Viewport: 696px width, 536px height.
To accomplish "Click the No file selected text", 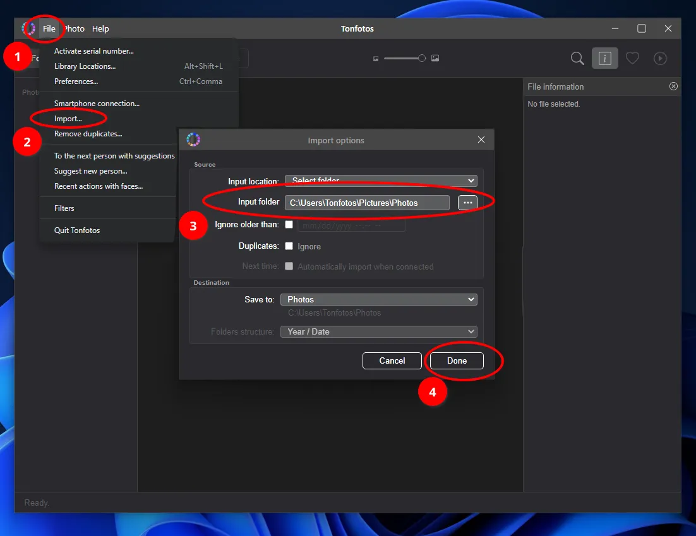I will coord(553,104).
